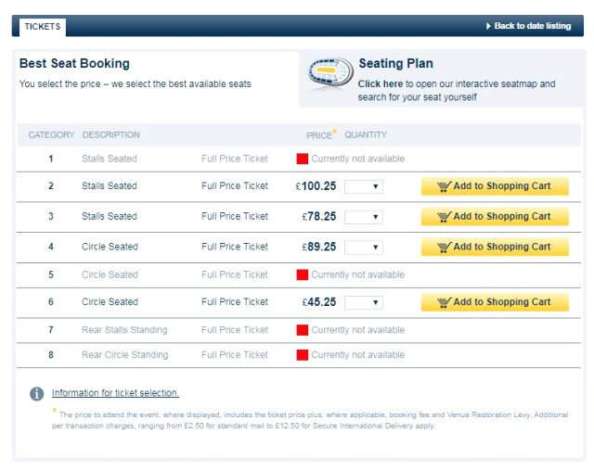594x471 pixels.
Task: Open quantity dropdown for £45.25 Circle Seated
Action: click(364, 302)
